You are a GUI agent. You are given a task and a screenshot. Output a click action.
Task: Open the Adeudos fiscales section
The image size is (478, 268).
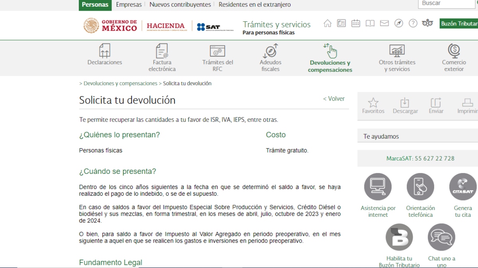pyautogui.click(x=270, y=58)
